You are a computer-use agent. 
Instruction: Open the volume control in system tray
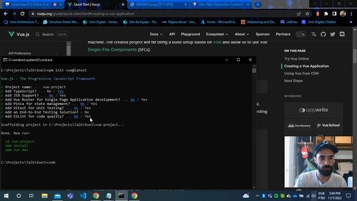pos(313,196)
